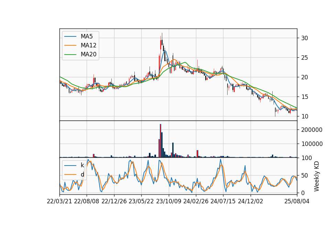330x237 pixels.
Task: Click the orange MA12 legend line sample
Action: [x=70, y=45]
